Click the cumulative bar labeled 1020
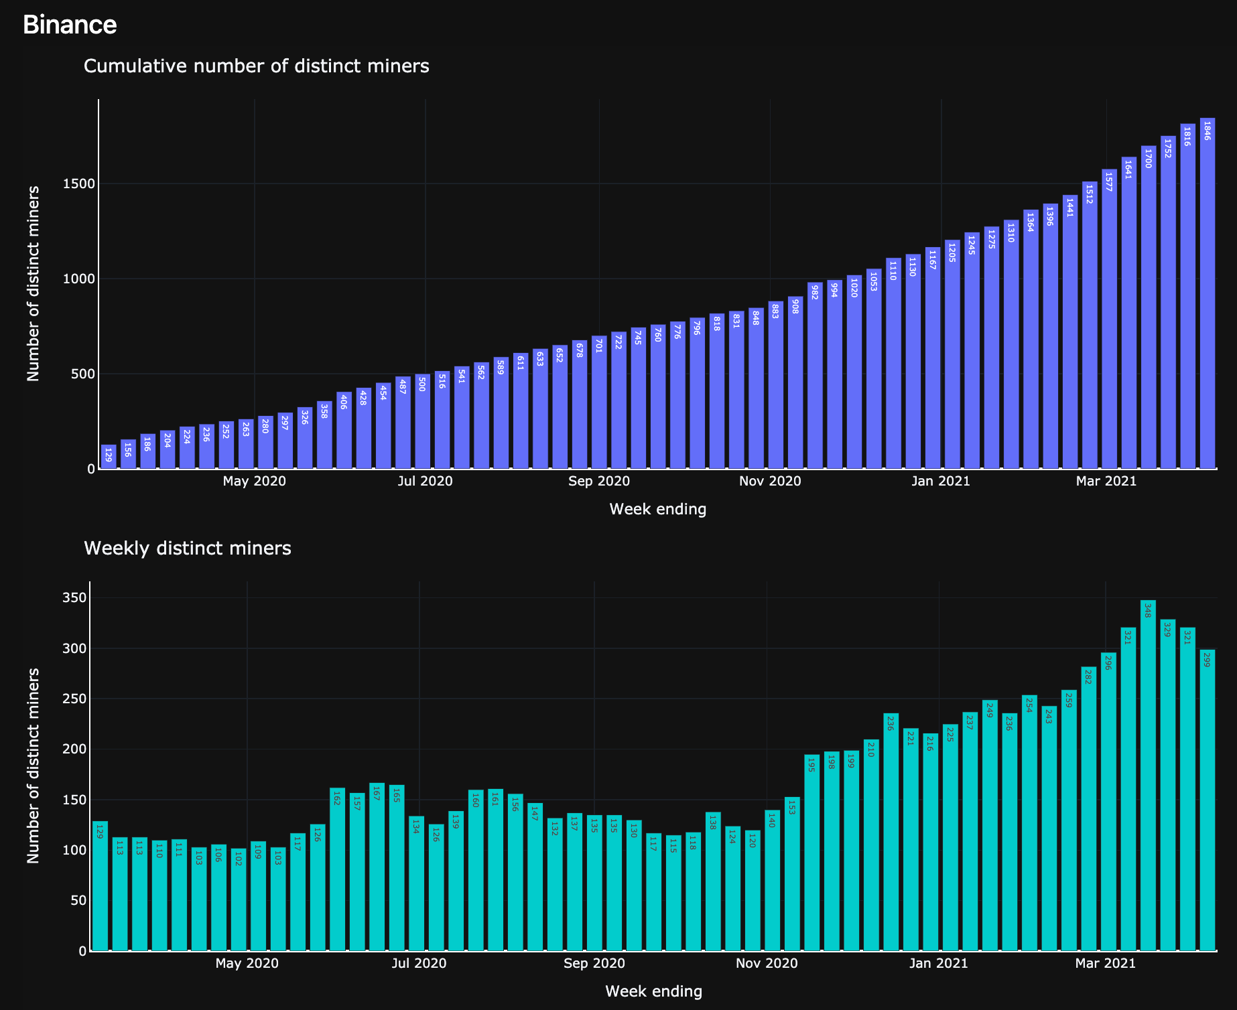Image resolution: width=1237 pixels, height=1010 pixels. click(x=854, y=372)
